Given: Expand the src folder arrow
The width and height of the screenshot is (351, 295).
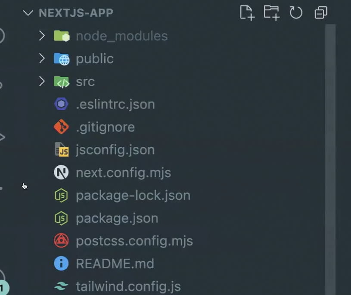Looking at the screenshot, I should tap(42, 81).
